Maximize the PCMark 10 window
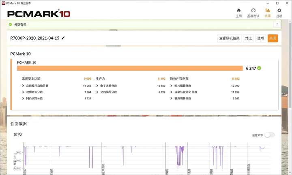Screen dimensions: 292x175 click(277, 3)
